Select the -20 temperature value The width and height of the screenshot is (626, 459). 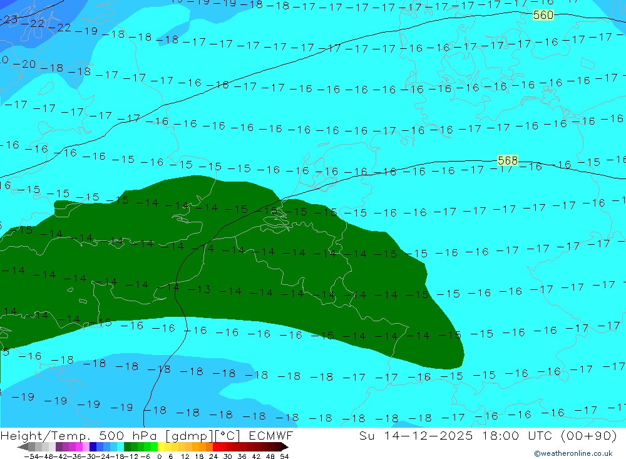[x=24, y=64]
